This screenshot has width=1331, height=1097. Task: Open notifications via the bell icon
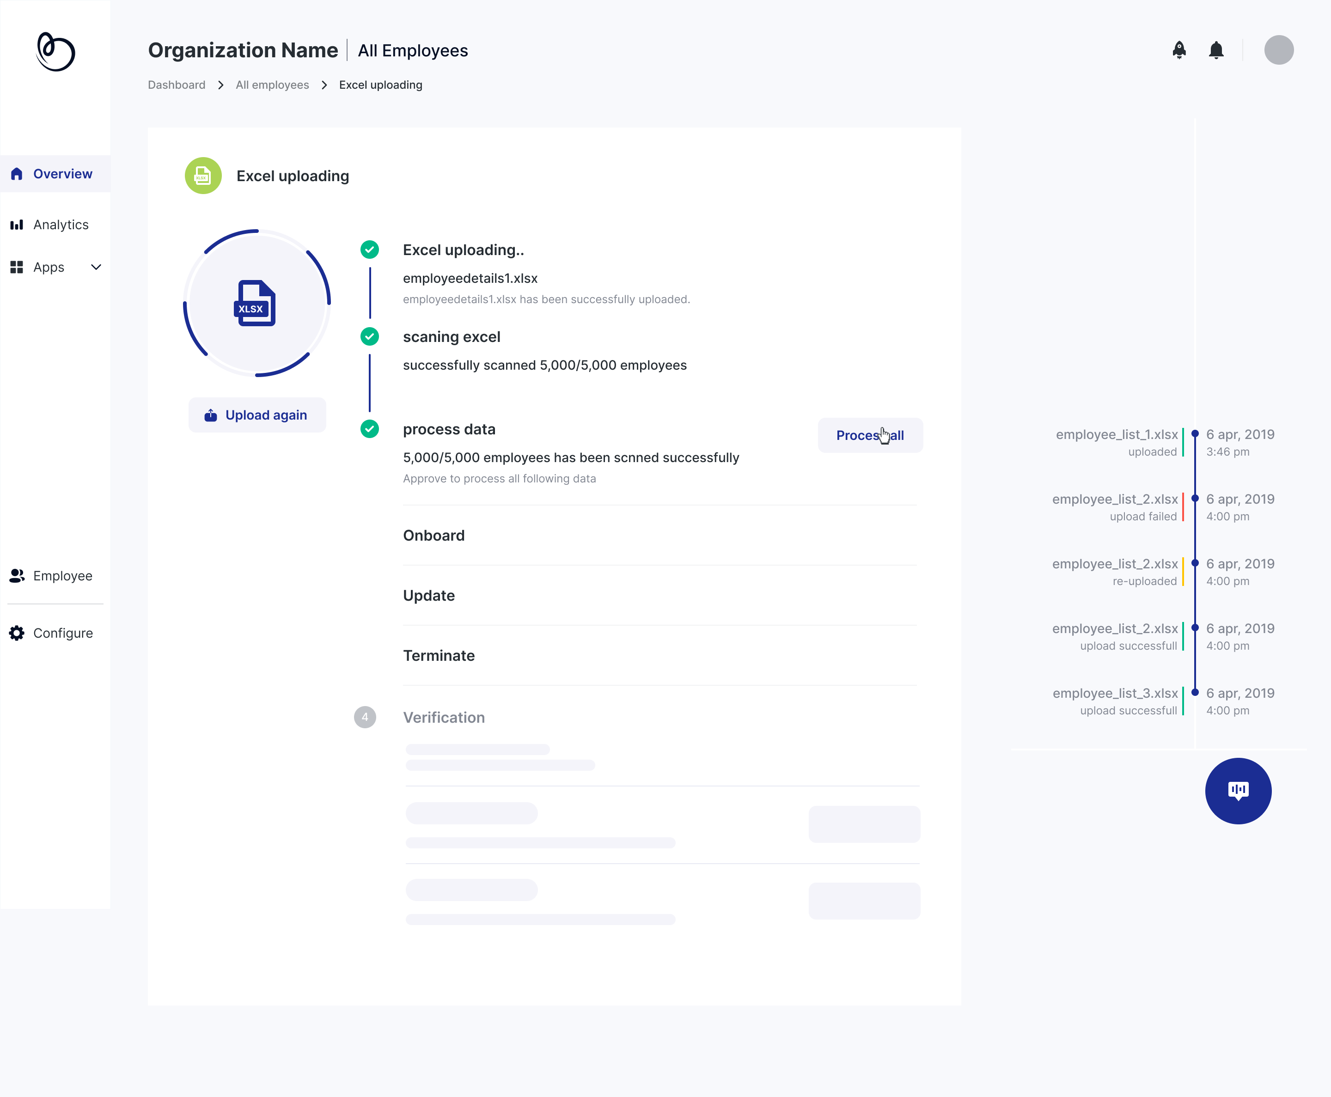pyautogui.click(x=1216, y=50)
